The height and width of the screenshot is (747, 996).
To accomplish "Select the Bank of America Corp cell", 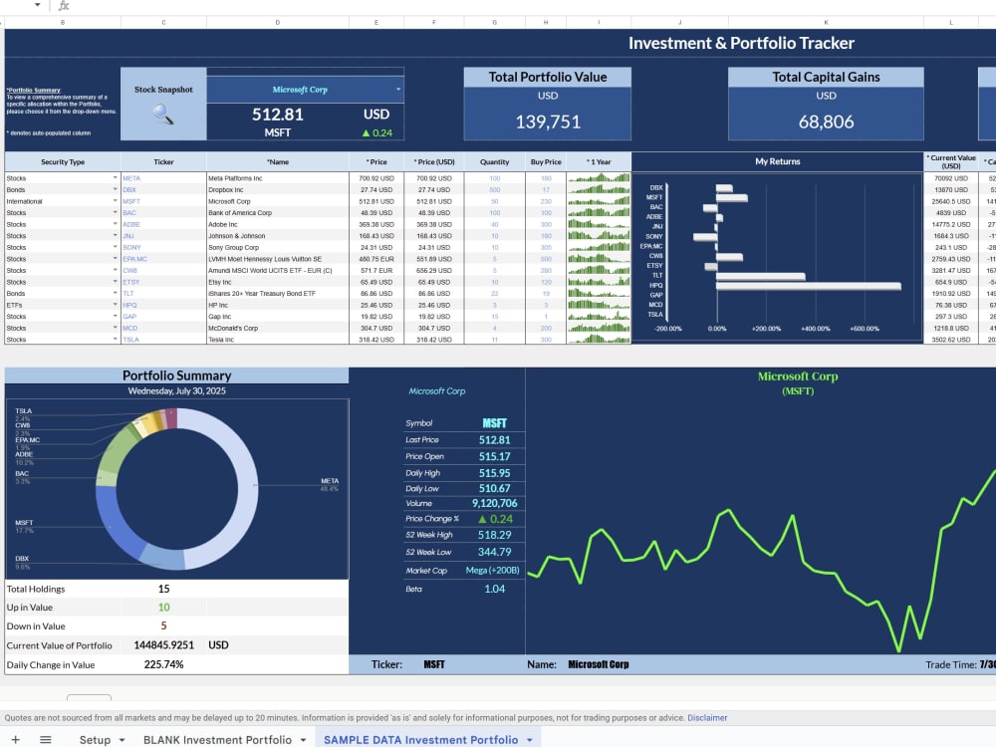I will click(278, 213).
